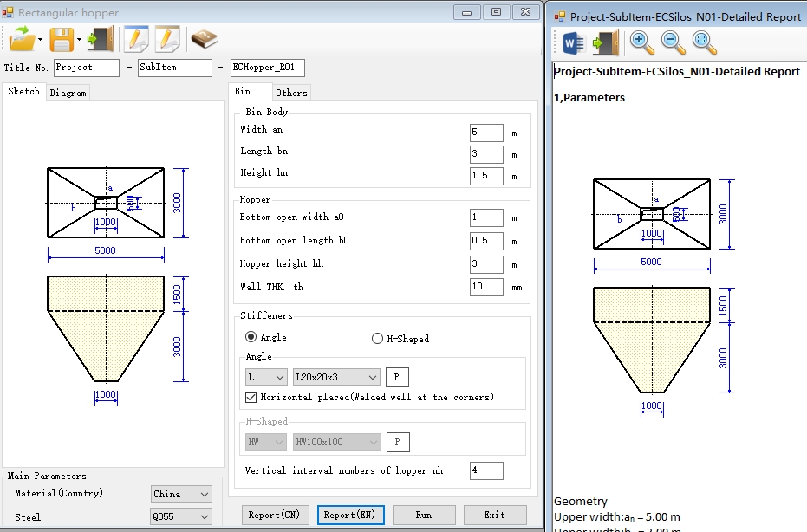
Task: Expand the save icon's dropdown arrow
Action: click(x=79, y=39)
